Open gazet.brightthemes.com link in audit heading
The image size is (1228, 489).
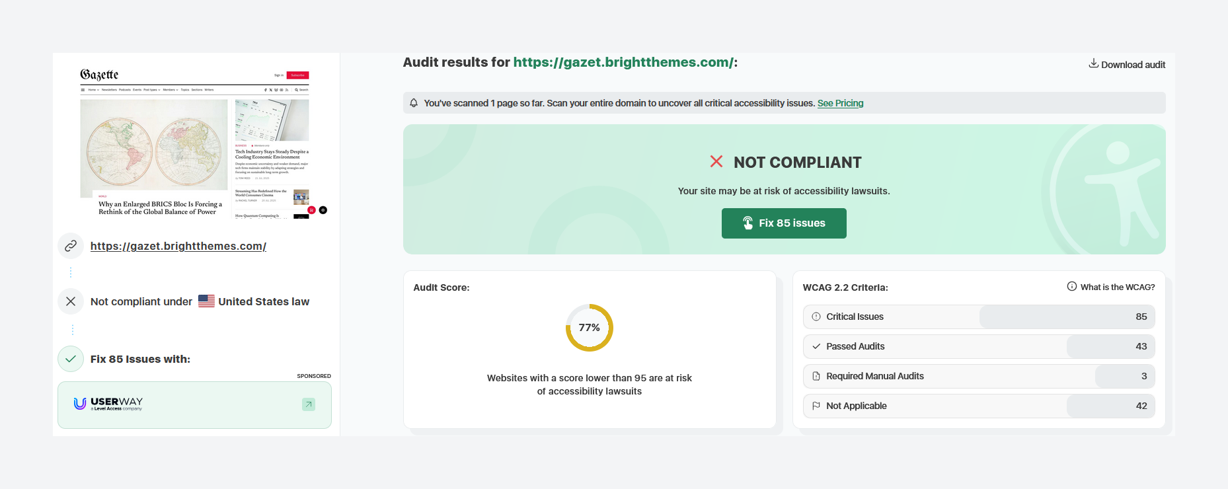coord(623,62)
